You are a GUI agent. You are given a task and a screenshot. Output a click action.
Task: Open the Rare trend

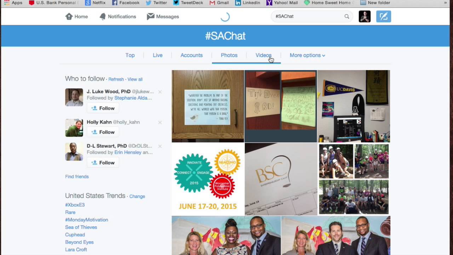[70, 212]
